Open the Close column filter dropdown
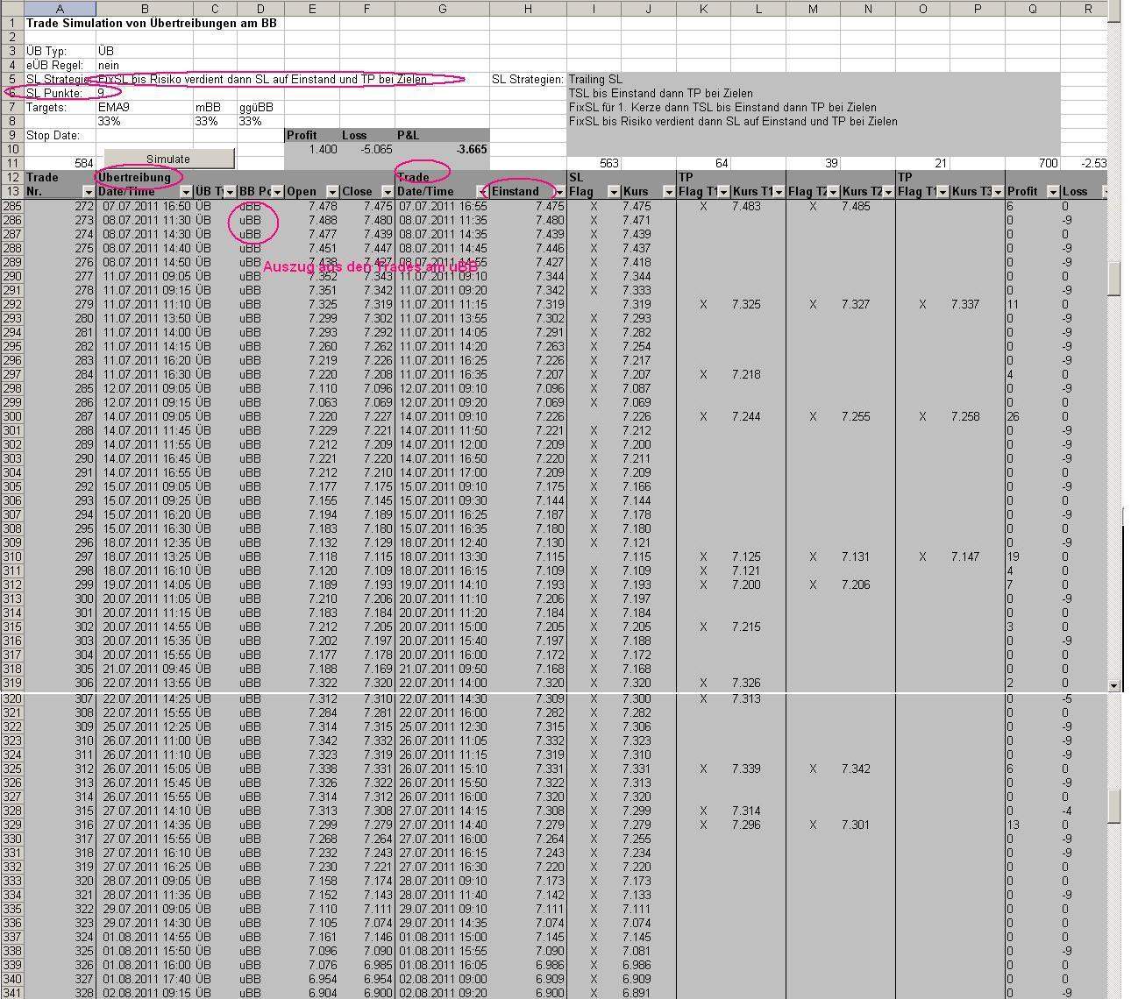The height and width of the screenshot is (999, 1131). click(x=386, y=191)
